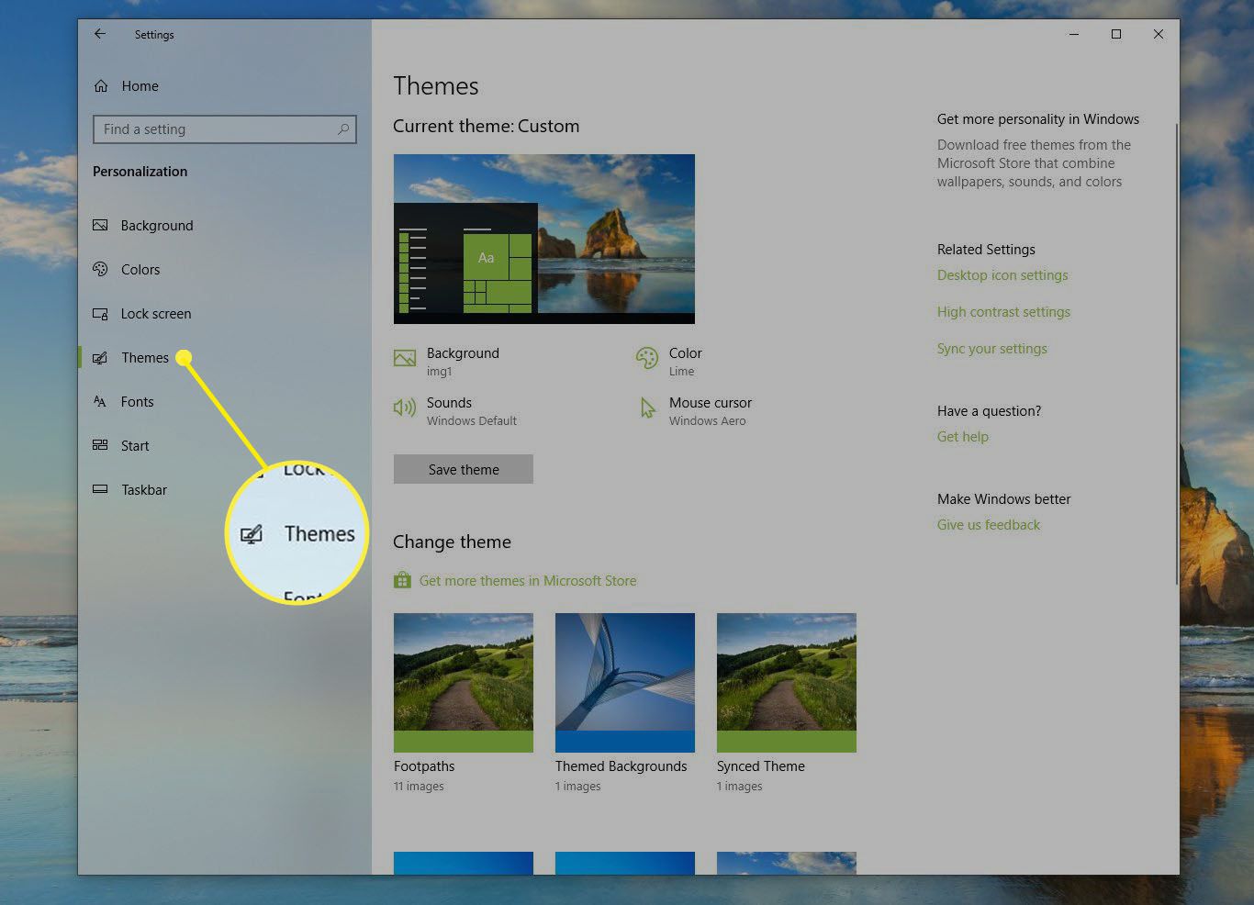The width and height of the screenshot is (1254, 905).
Task: Open Color Lime theme setting
Action: tap(669, 361)
